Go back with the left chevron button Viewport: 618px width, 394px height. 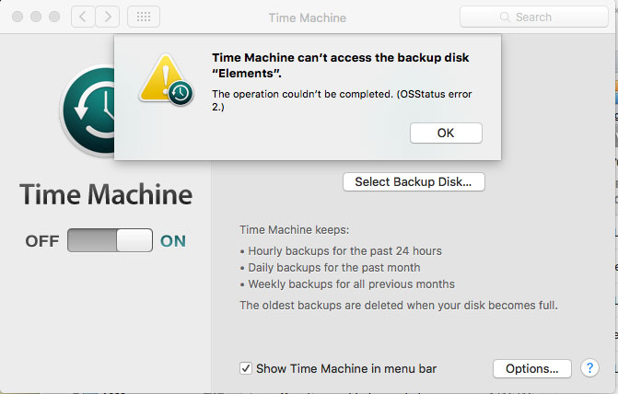[x=83, y=17]
